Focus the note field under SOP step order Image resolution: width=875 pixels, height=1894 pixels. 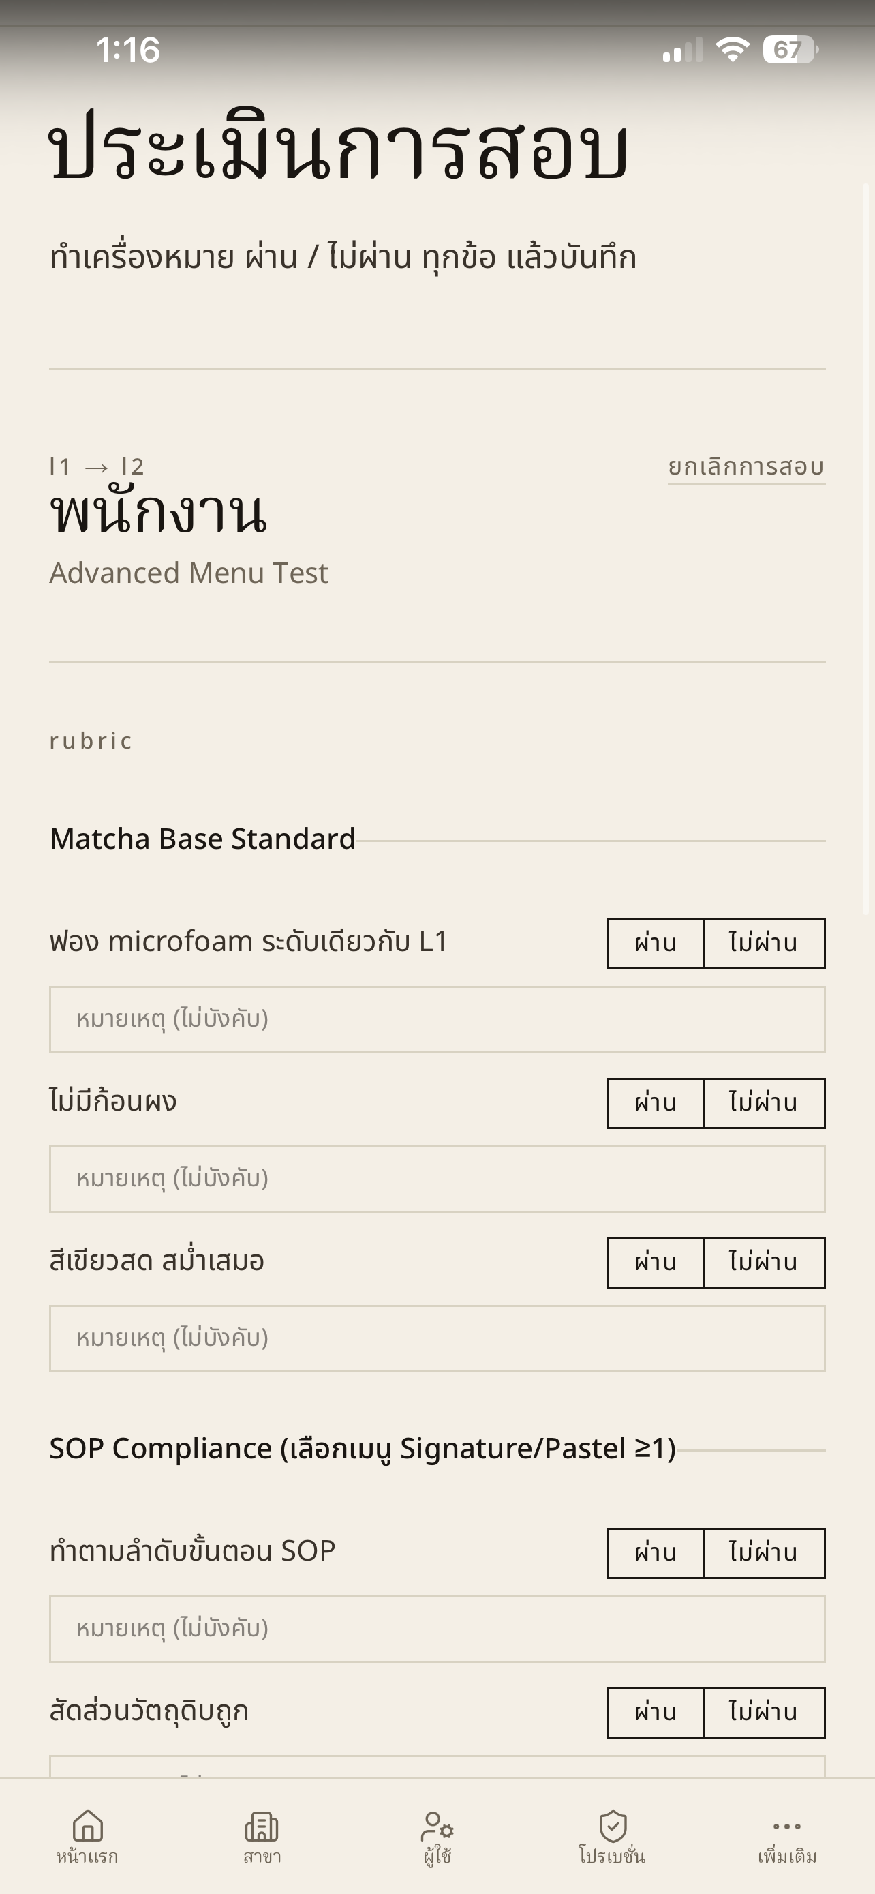437,1629
